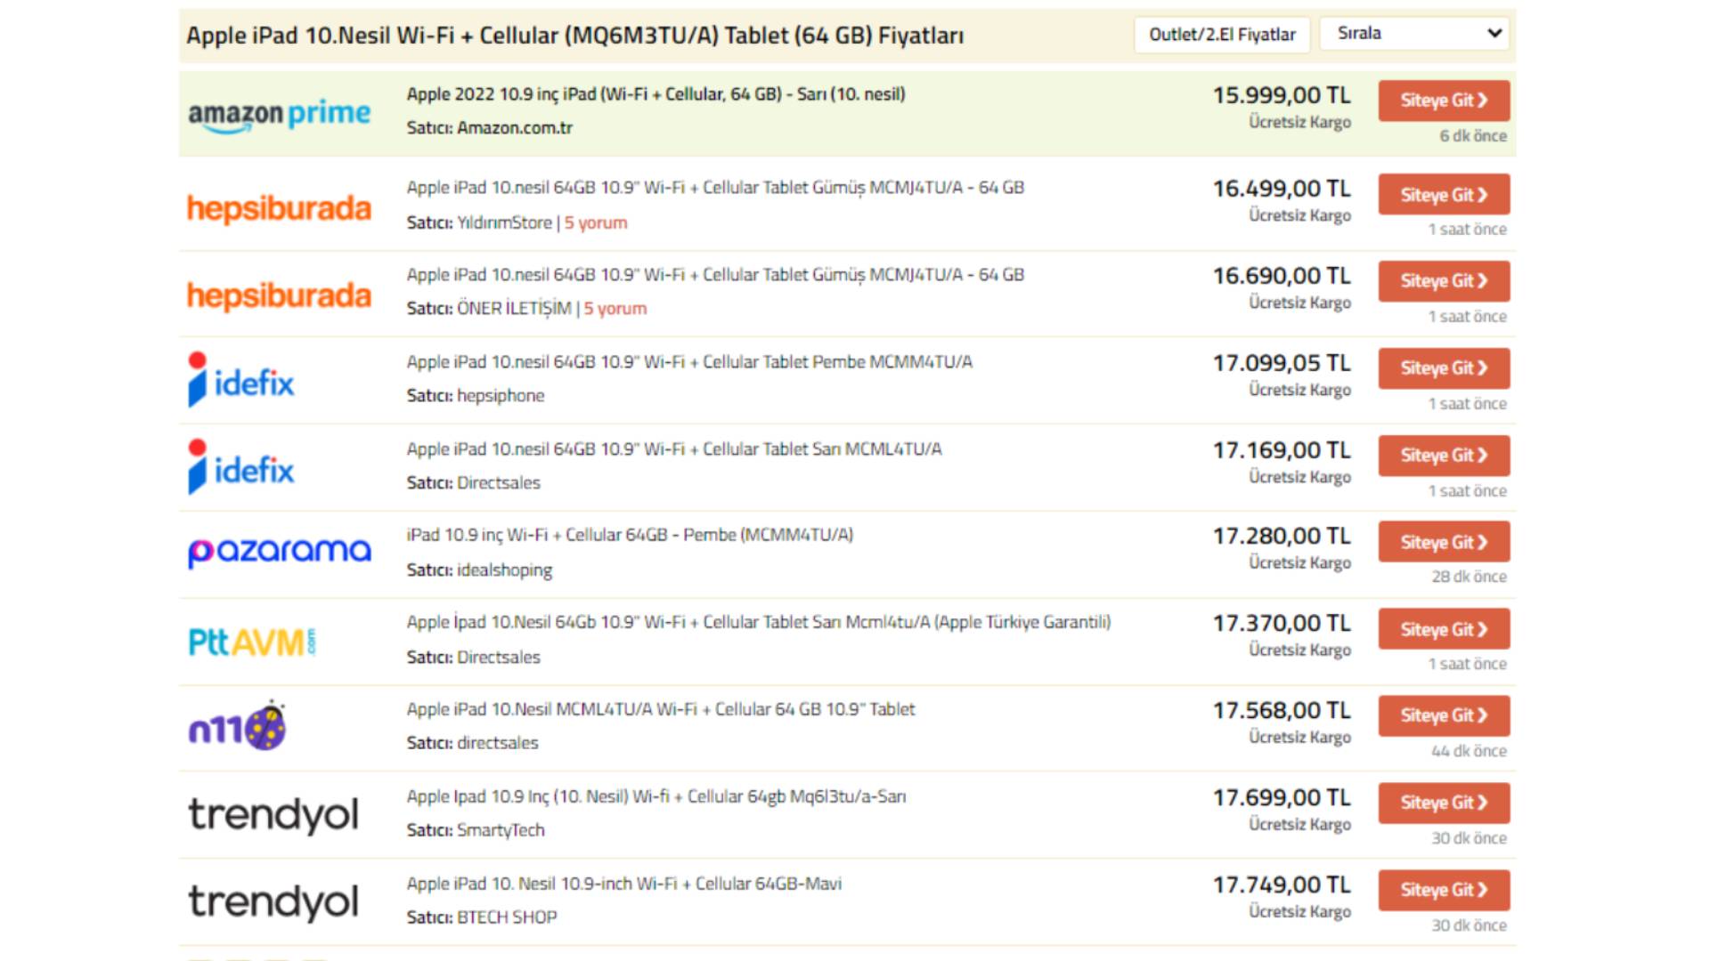The width and height of the screenshot is (1710, 961).
Task: Click hepsiburada logo in YıldırımStore row
Action: (279, 208)
